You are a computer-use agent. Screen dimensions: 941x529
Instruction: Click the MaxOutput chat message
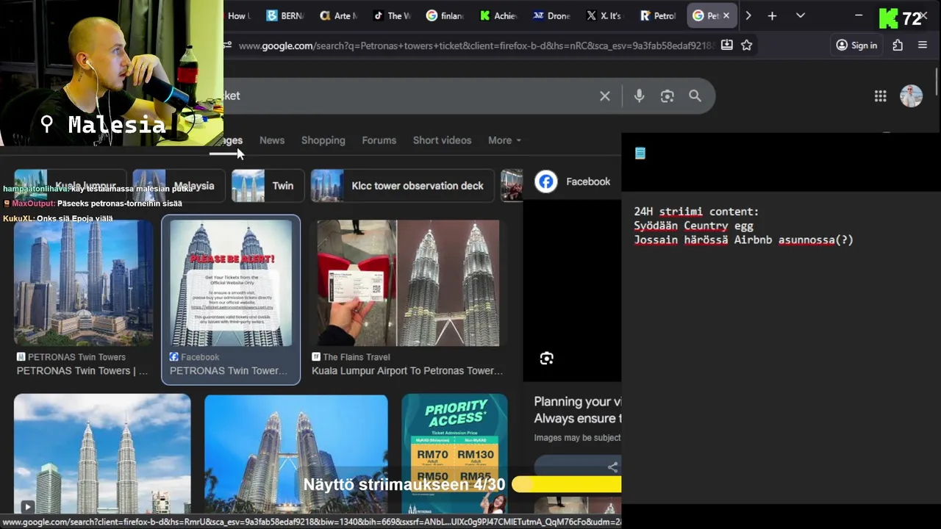(93, 204)
